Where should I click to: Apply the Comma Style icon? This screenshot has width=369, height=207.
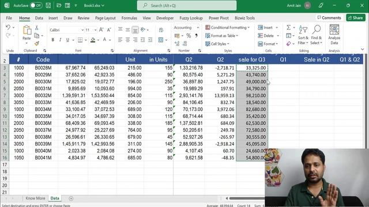(x=196, y=36)
